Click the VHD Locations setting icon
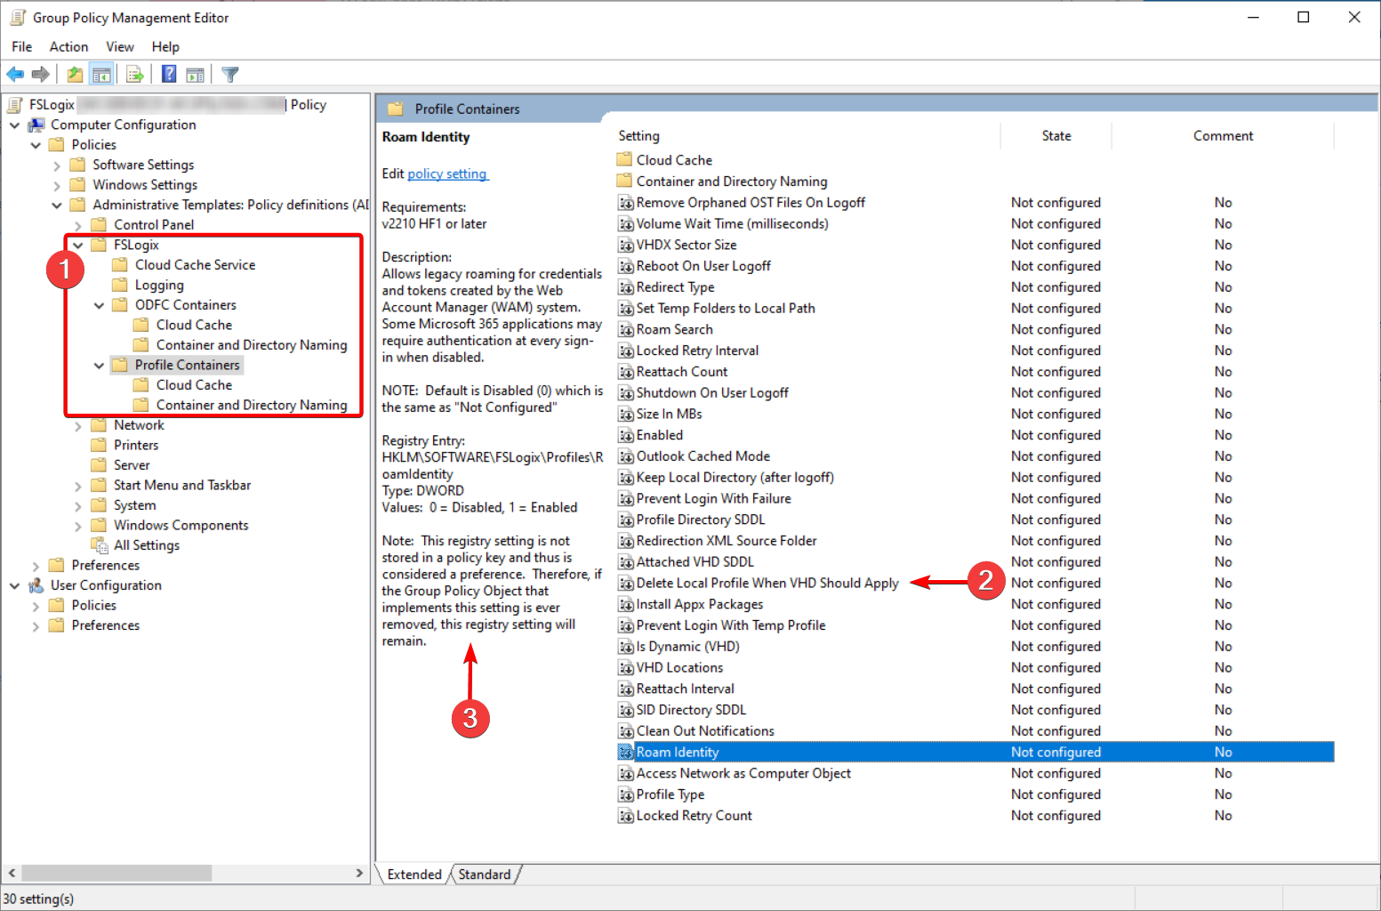The image size is (1381, 911). pyautogui.click(x=626, y=668)
